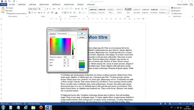
Task: Open font name dropdown Calibri
Action: click(x=38, y=9)
